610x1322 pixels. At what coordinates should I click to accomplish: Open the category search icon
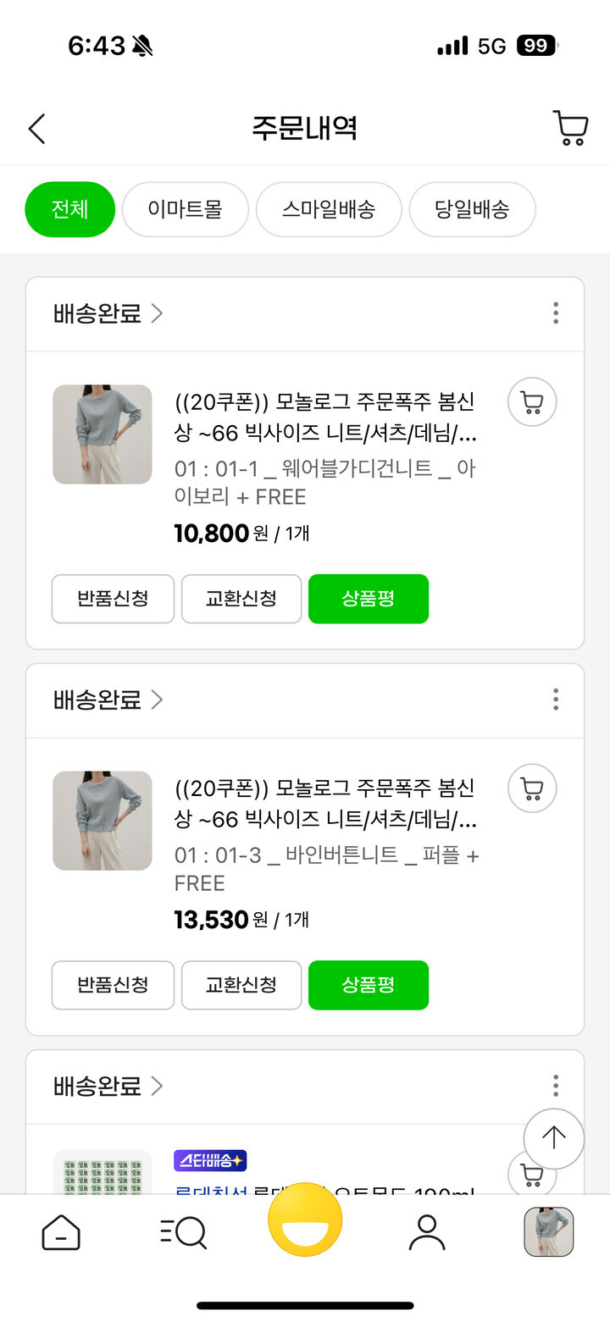(x=184, y=1232)
